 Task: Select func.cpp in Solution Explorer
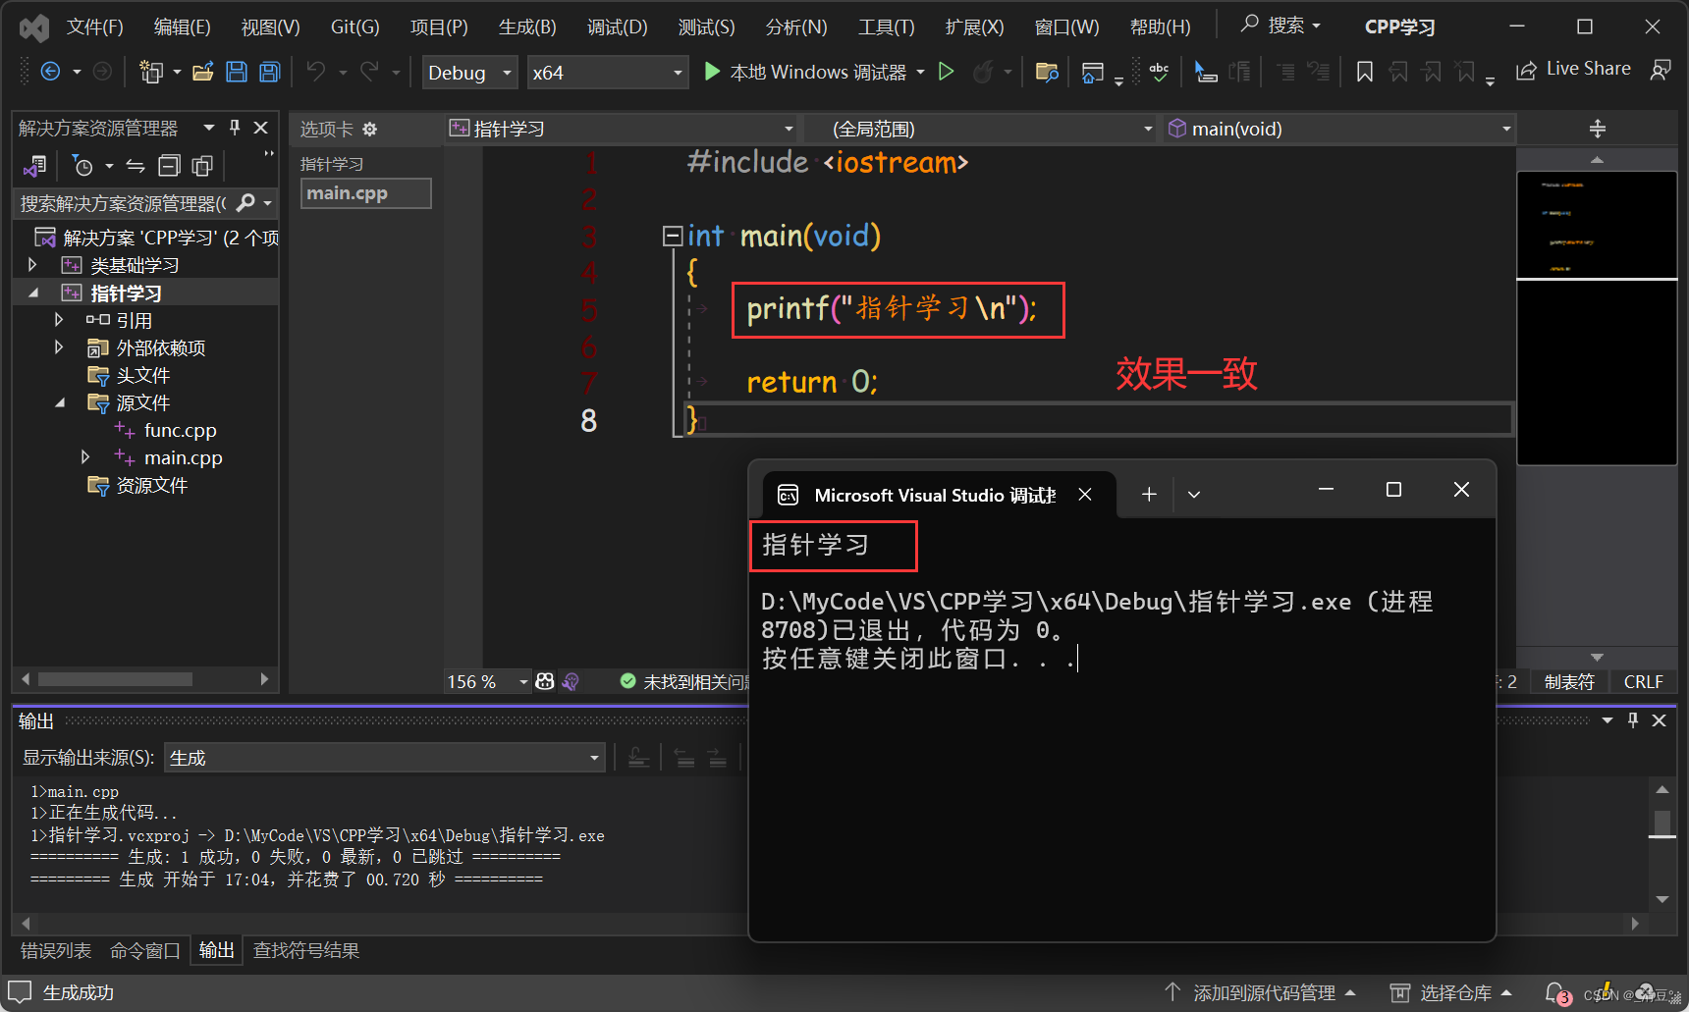(x=180, y=430)
